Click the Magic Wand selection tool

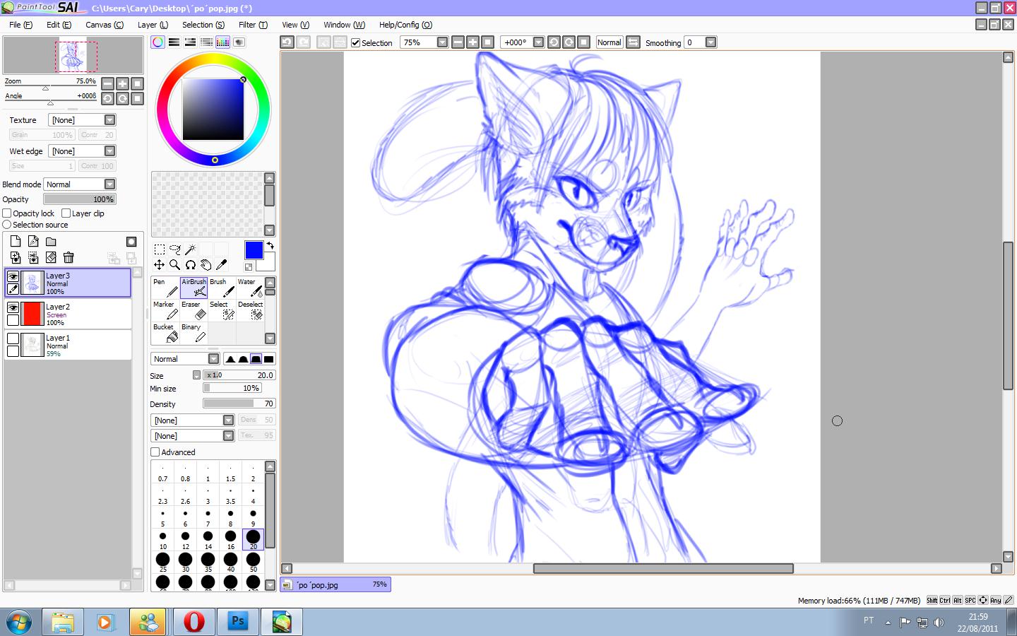click(x=190, y=249)
